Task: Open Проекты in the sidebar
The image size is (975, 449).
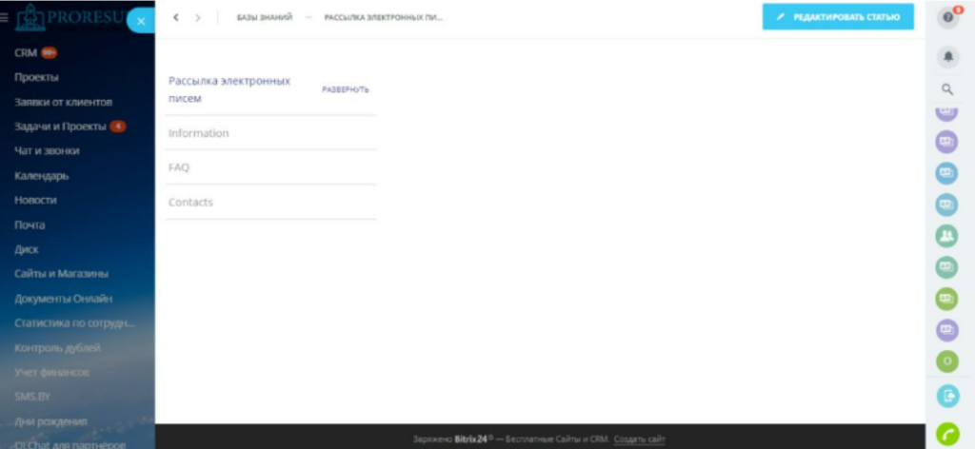Action: 36,78
